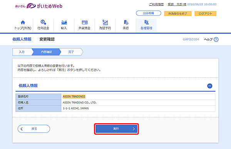Click the 1-1-1 AICHI, JAPAN address value

76,108
